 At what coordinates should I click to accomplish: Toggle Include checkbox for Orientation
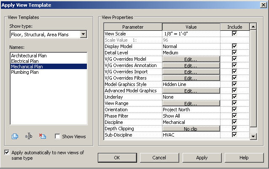tap(234, 109)
